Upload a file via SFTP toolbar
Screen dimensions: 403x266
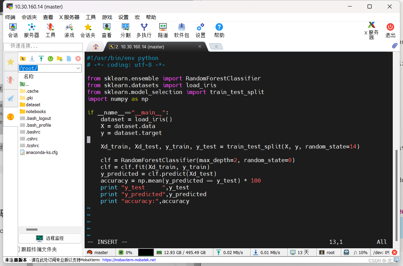[41, 58]
